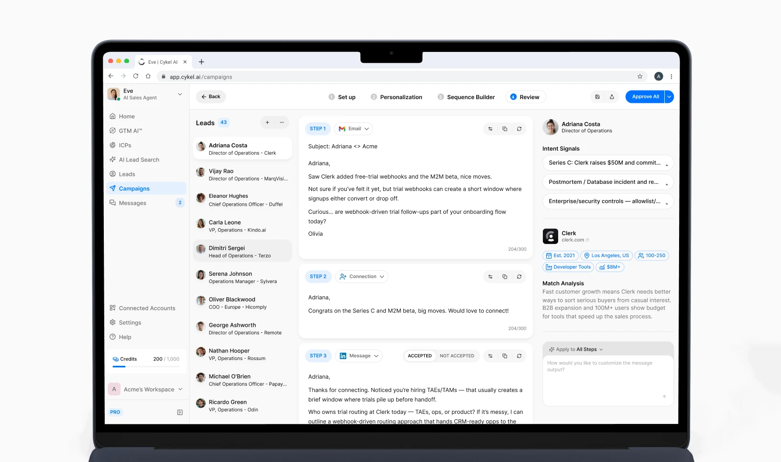
Task: Open the Leads list more options menu
Action: (x=281, y=122)
